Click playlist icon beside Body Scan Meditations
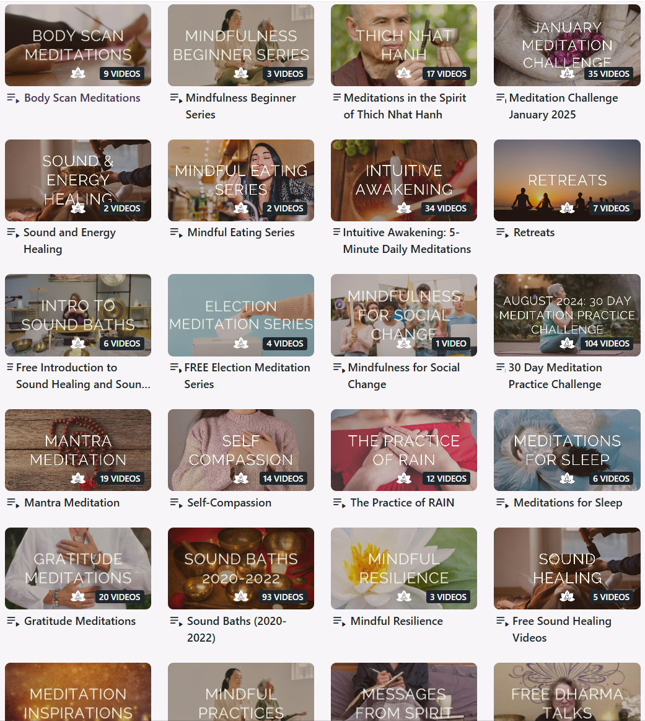The height and width of the screenshot is (721, 645). point(13,98)
